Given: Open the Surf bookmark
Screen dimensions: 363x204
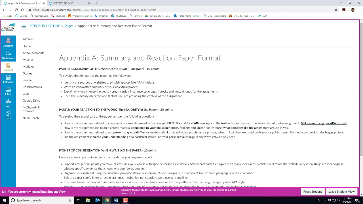Looking at the screenshot, I should point(262,16).
